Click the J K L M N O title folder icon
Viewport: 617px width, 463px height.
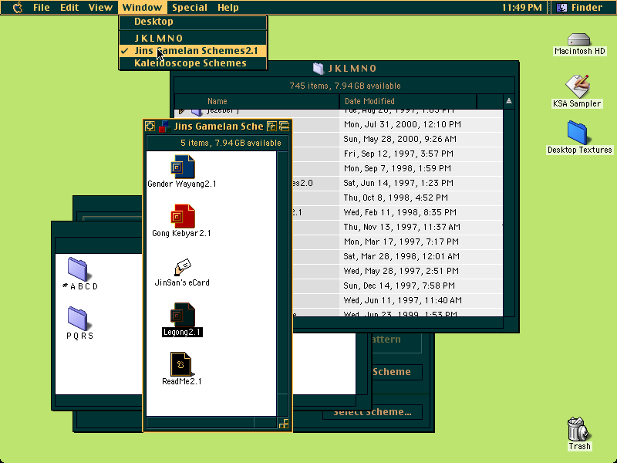[x=319, y=69]
